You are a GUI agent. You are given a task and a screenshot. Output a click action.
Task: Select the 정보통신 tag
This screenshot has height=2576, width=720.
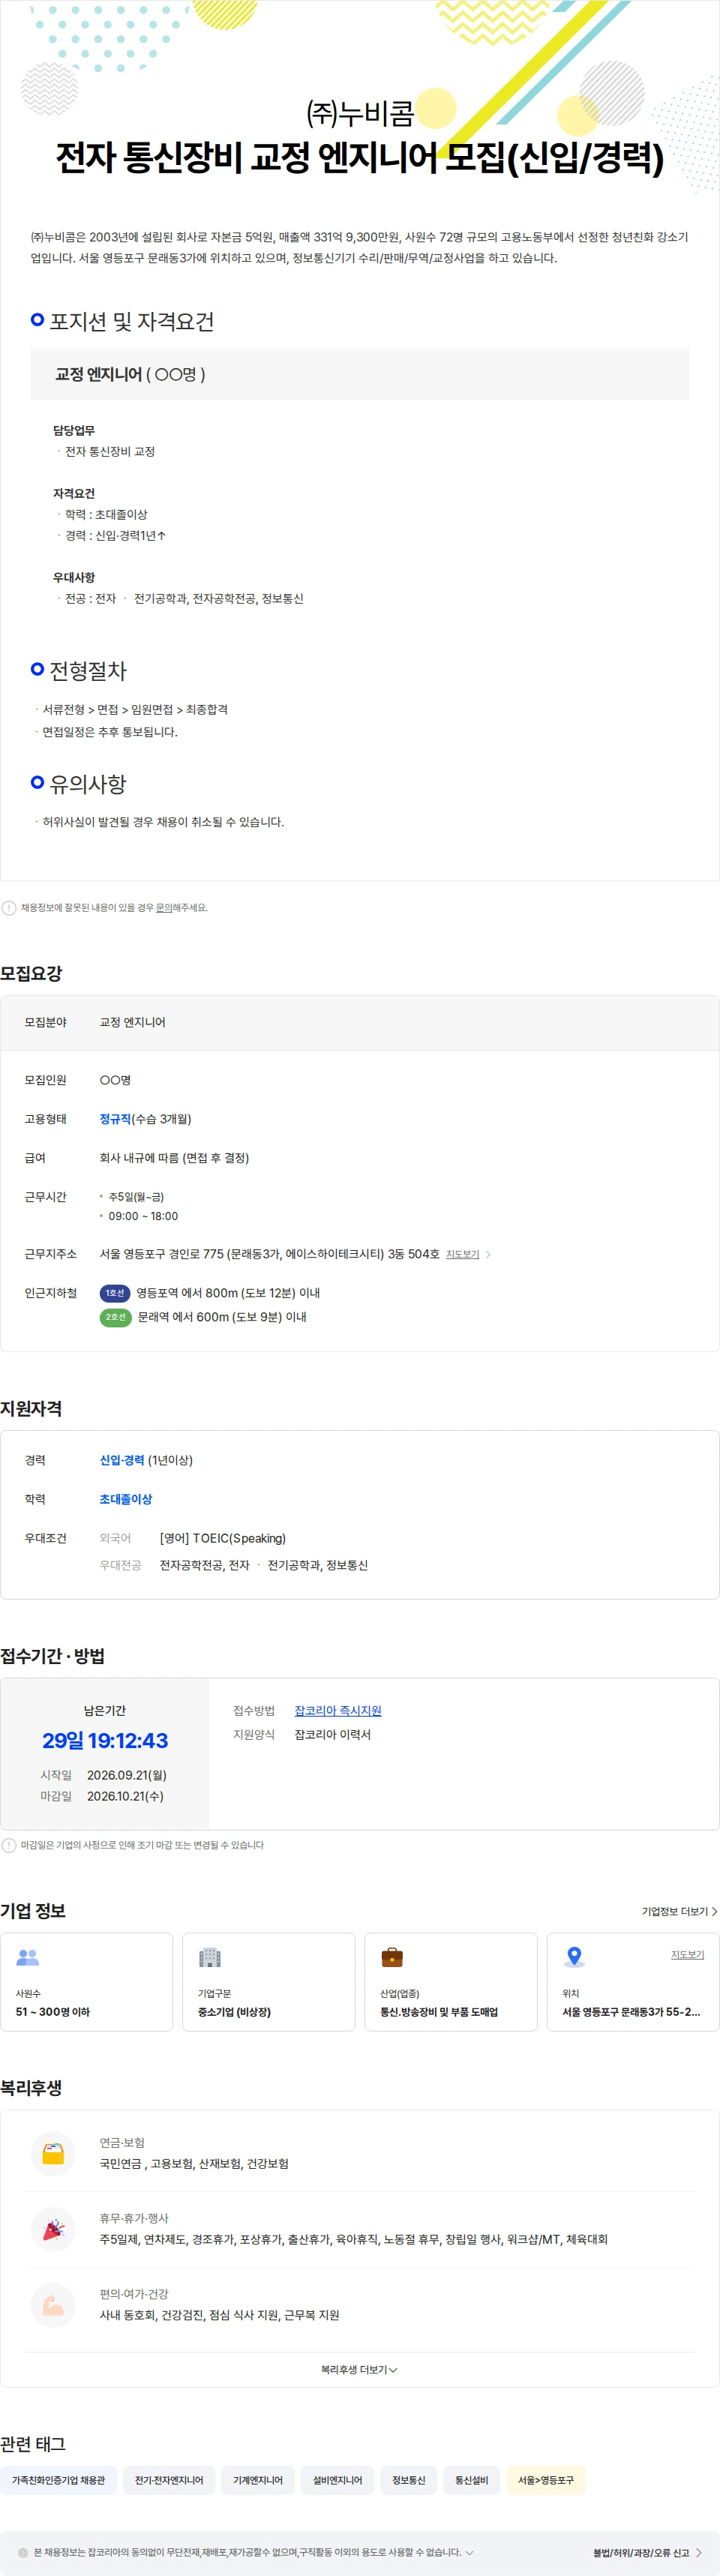click(409, 2480)
